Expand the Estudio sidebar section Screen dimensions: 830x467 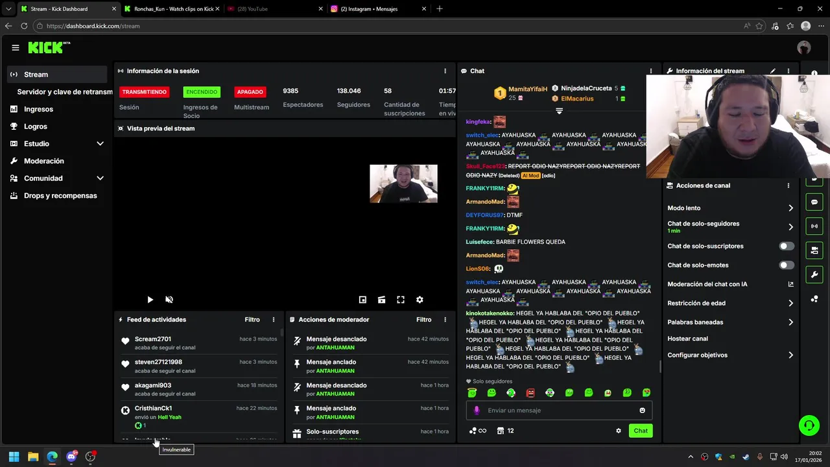click(x=100, y=144)
